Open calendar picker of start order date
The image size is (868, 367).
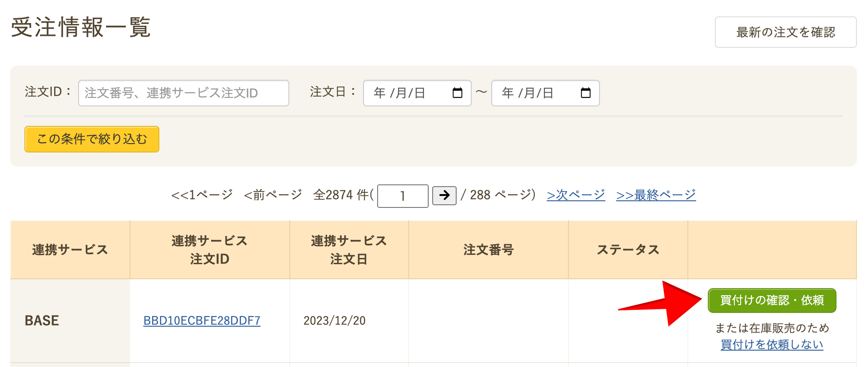pyautogui.click(x=457, y=93)
